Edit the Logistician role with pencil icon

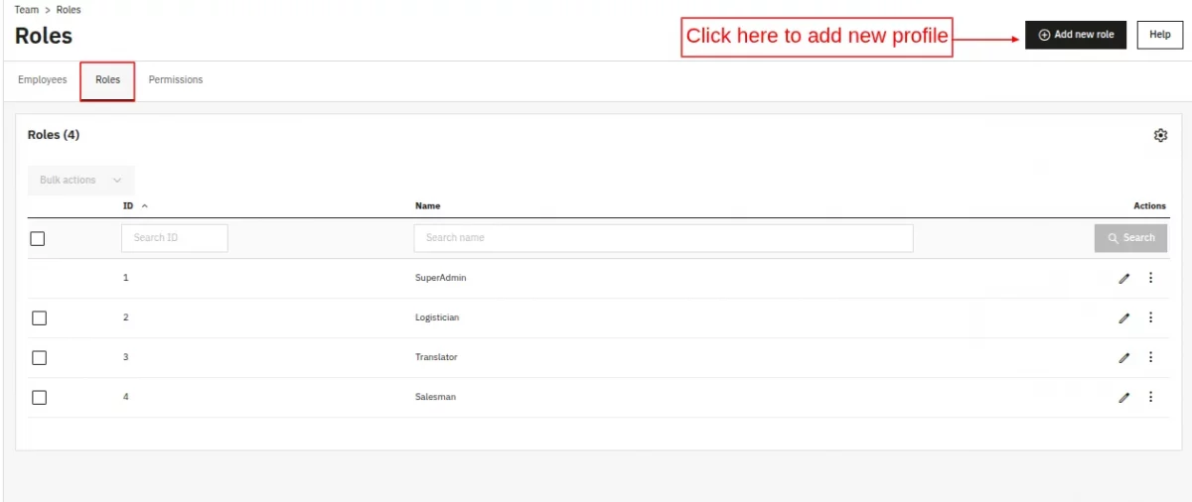click(x=1123, y=317)
